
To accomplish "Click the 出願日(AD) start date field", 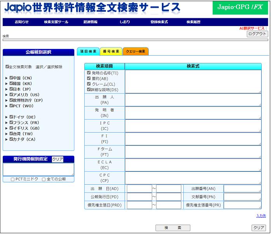I will [139, 189].
